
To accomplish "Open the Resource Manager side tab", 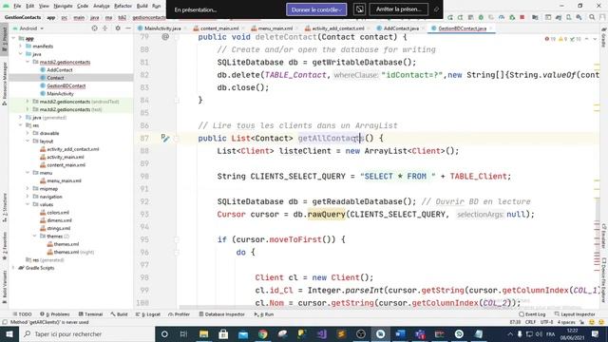I will point(4,84).
